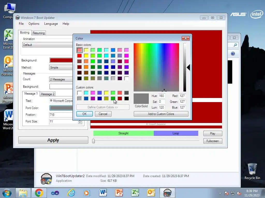The height and width of the screenshot is (198, 265).
Task: Open PowerPoint from the taskbar
Action: click(x=119, y=193)
